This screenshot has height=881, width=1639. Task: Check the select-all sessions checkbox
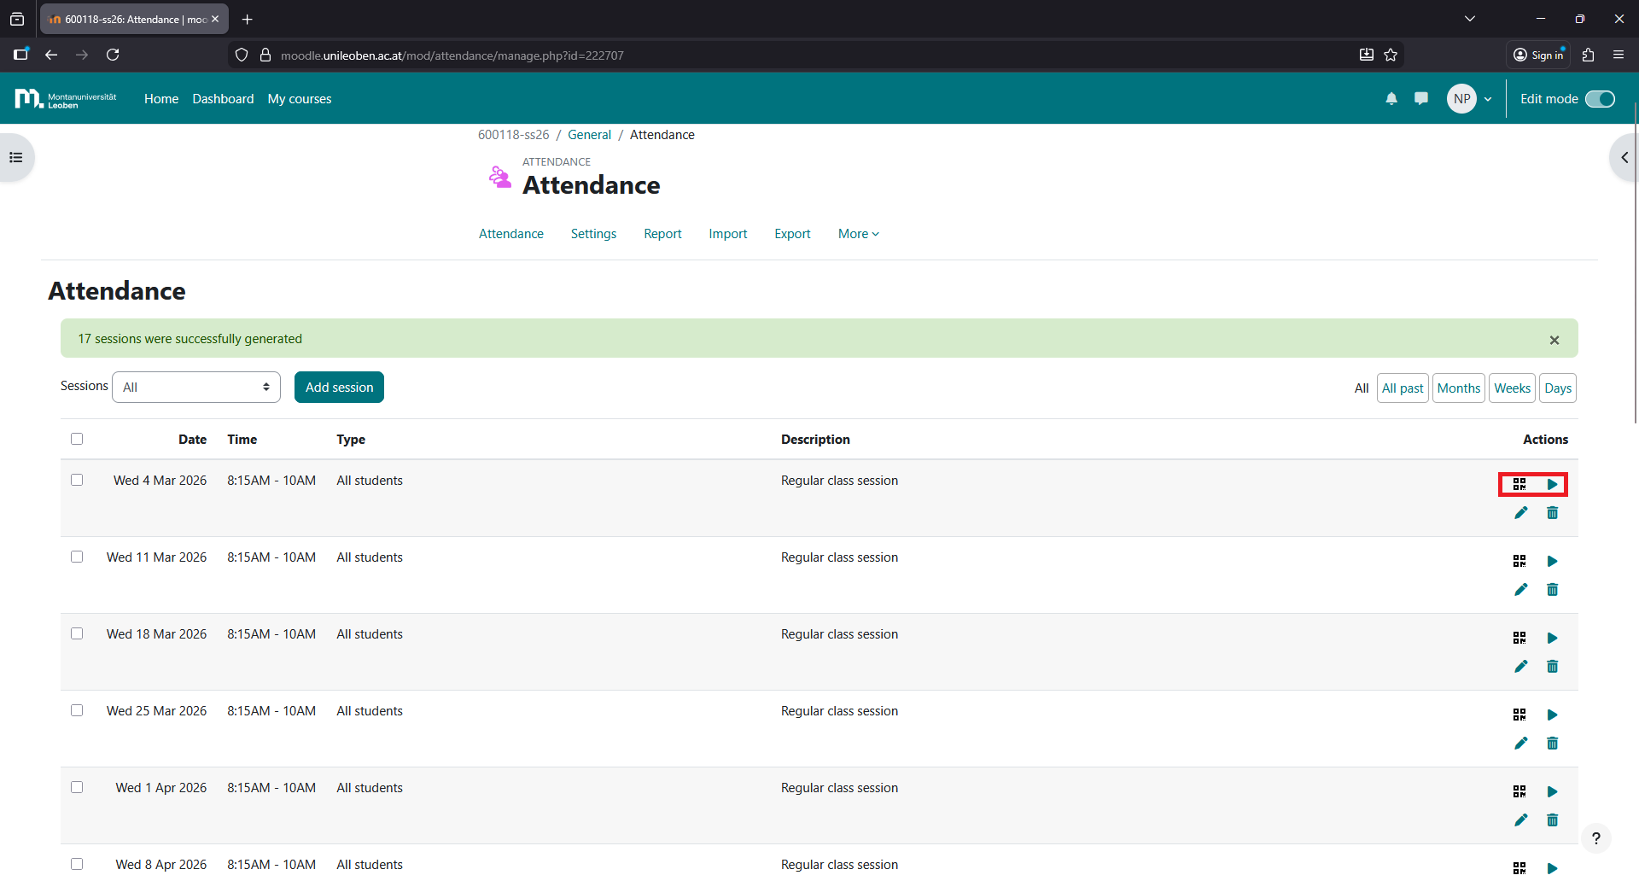point(77,439)
